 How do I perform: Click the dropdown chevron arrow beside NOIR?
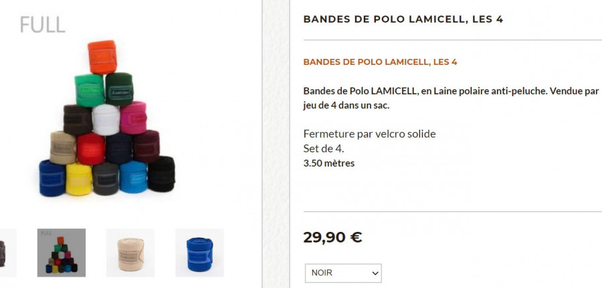[375, 273]
